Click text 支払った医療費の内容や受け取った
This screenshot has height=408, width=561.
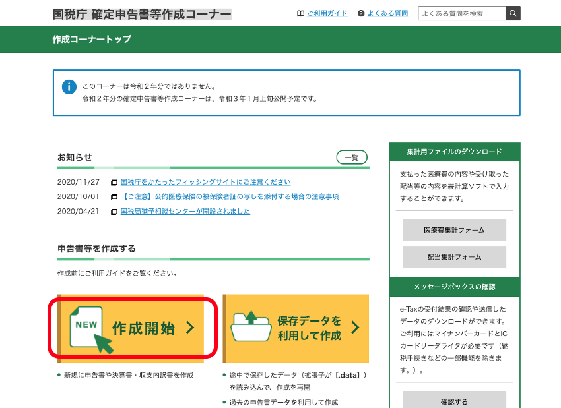tap(454, 175)
